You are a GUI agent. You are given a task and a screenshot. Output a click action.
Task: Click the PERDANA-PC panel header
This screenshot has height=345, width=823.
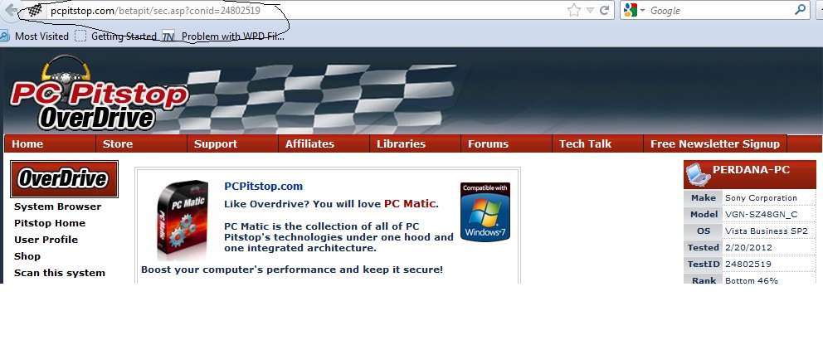point(750,175)
